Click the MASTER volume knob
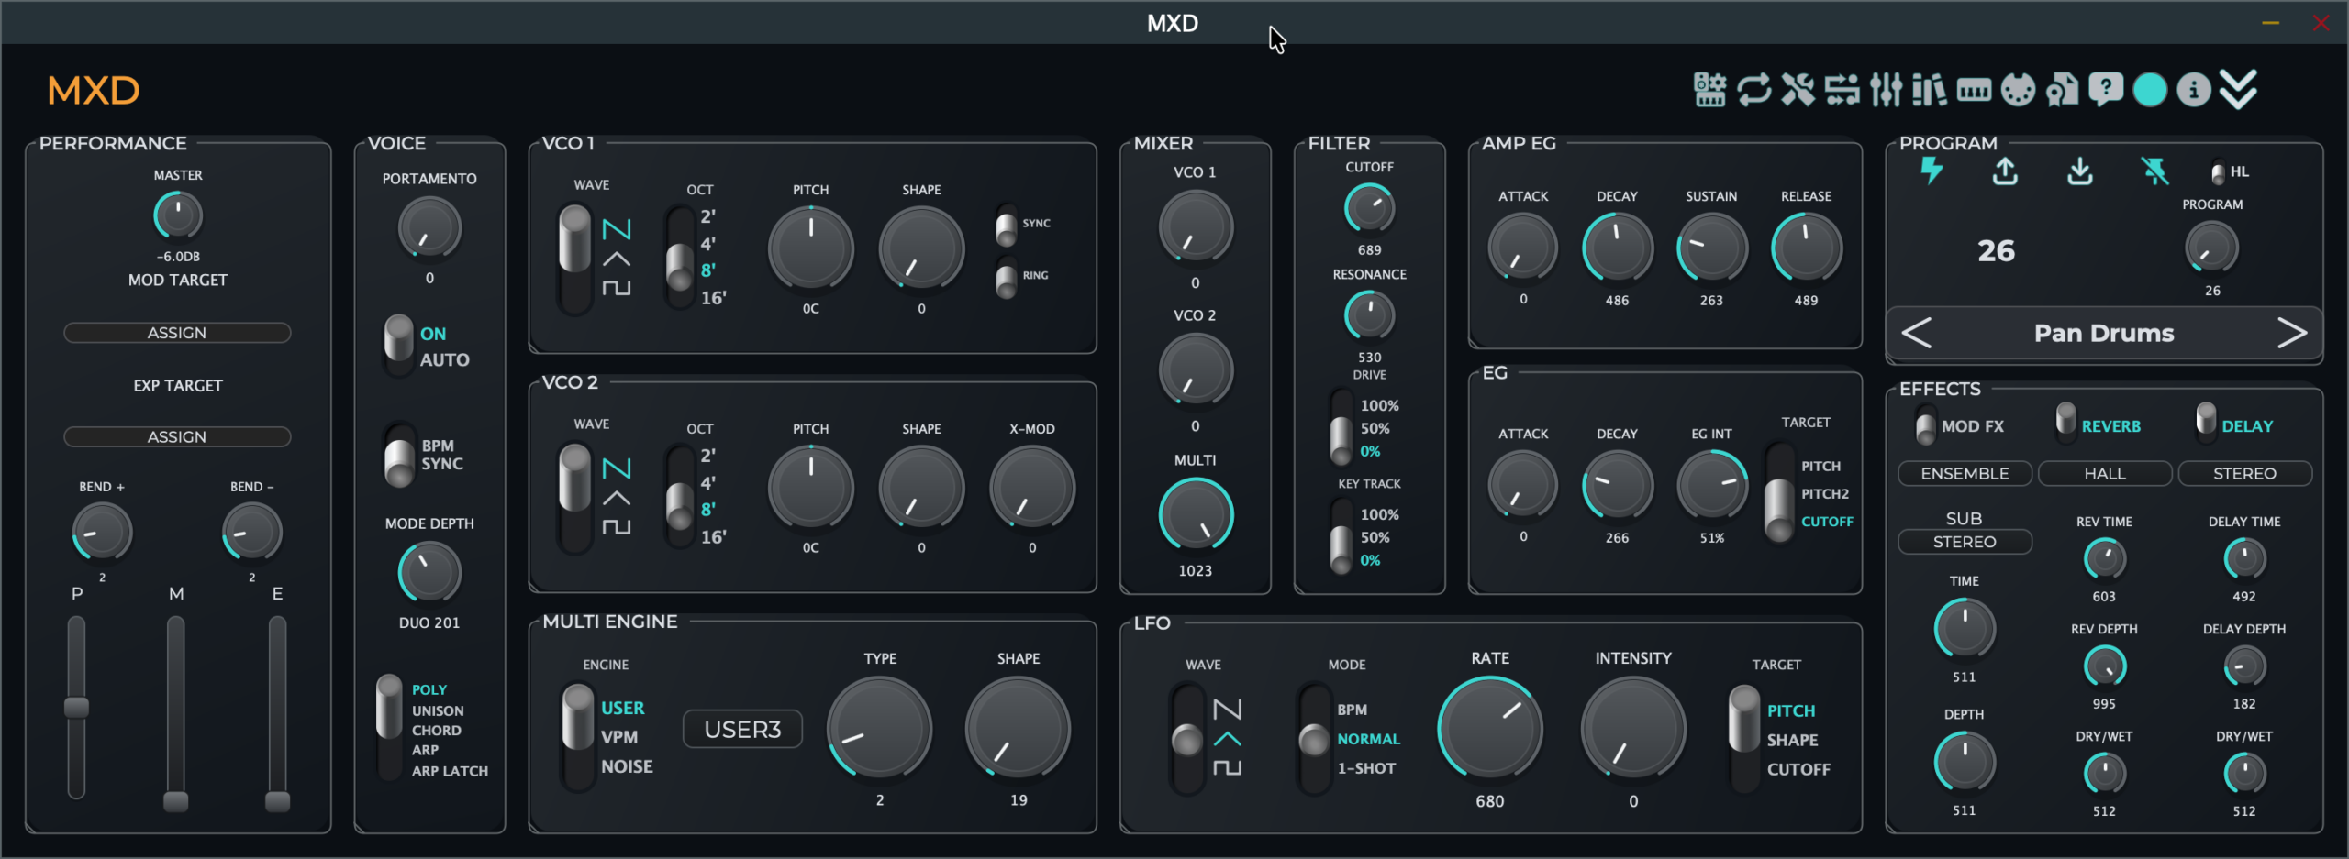The width and height of the screenshot is (2349, 859). (177, 215)
